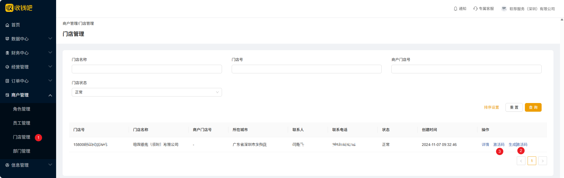
Task: Click the 联系电话 column header
Action: (x=340, y=130)
